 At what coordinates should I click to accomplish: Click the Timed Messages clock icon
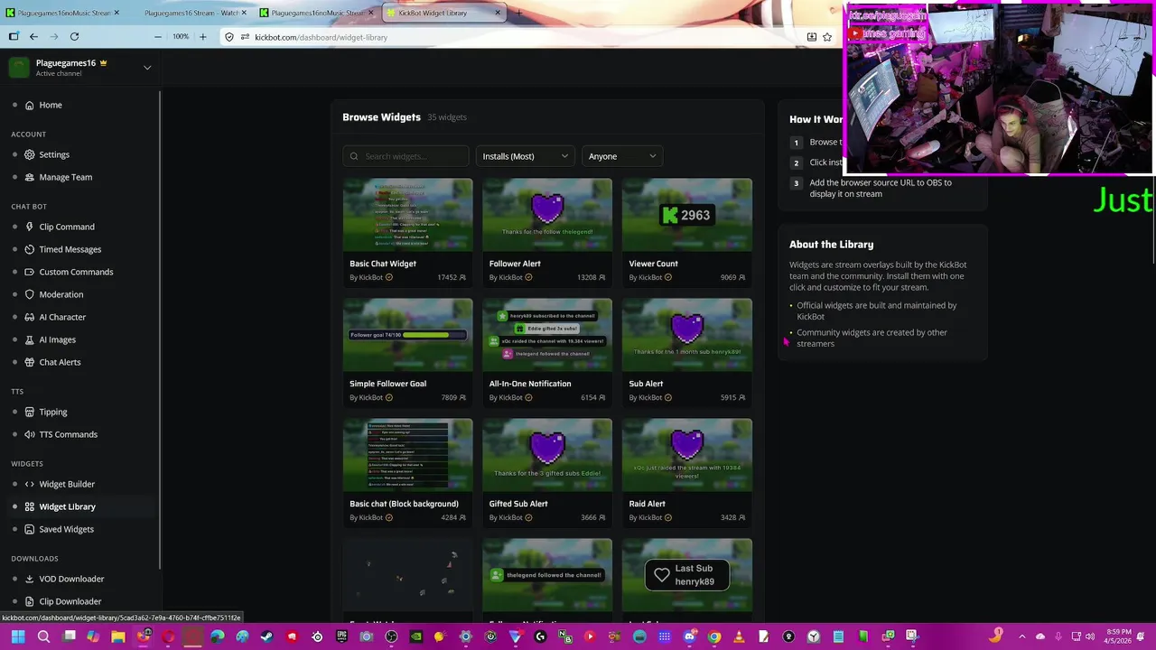(x=30, y=249)
